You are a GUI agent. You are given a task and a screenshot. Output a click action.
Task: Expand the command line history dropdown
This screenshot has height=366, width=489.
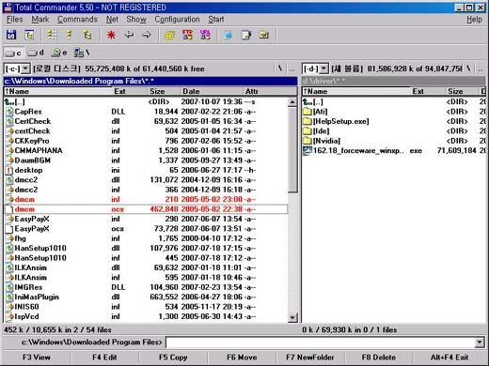(480, 343)
